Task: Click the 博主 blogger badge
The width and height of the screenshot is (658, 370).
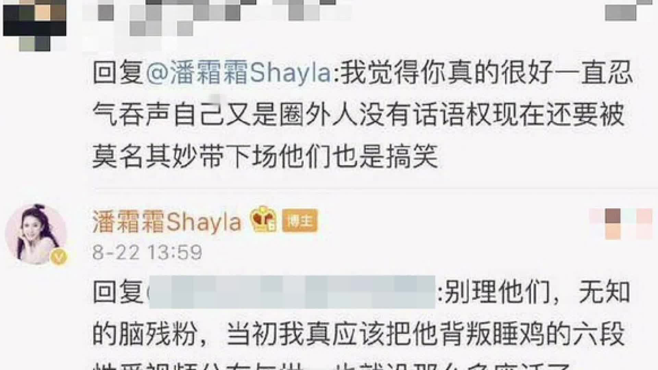Action: tap(300, 221)
